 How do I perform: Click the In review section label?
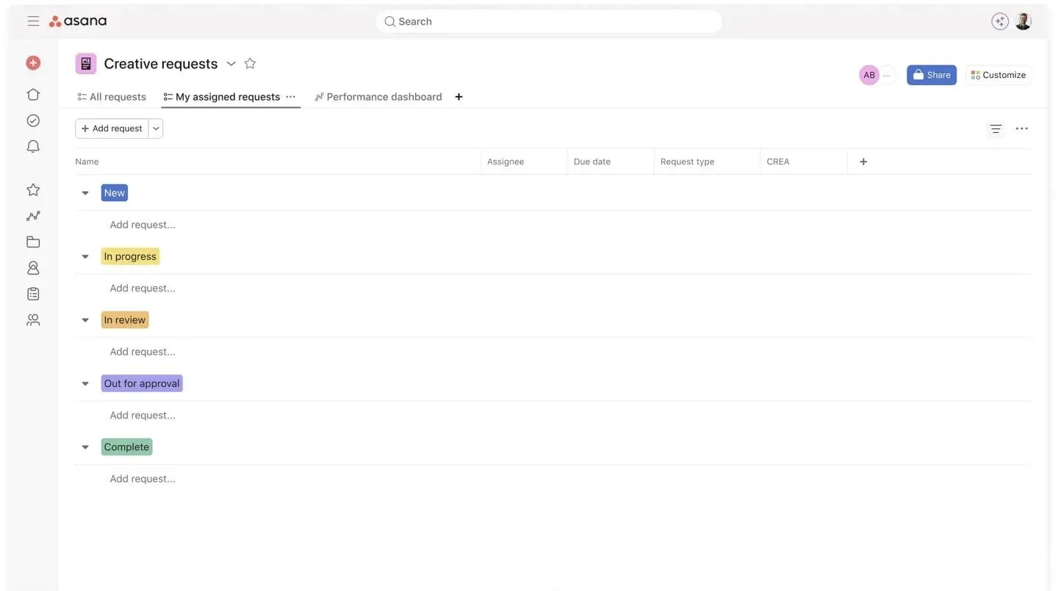[x=125, y=320]
